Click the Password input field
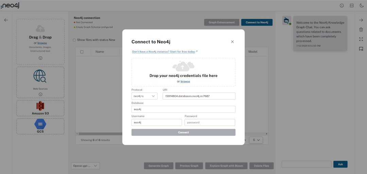 (x=210, y=122)
